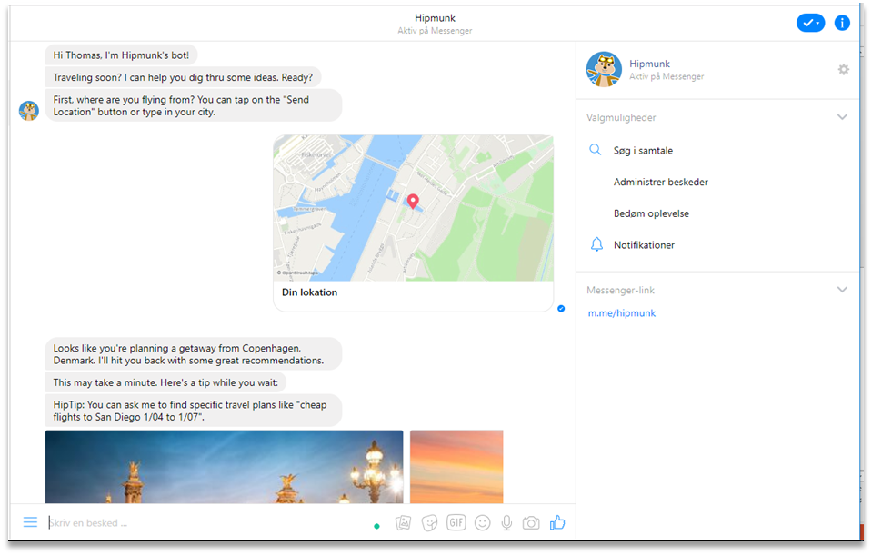Click the notifications bell icon

(x=596, y=244)
